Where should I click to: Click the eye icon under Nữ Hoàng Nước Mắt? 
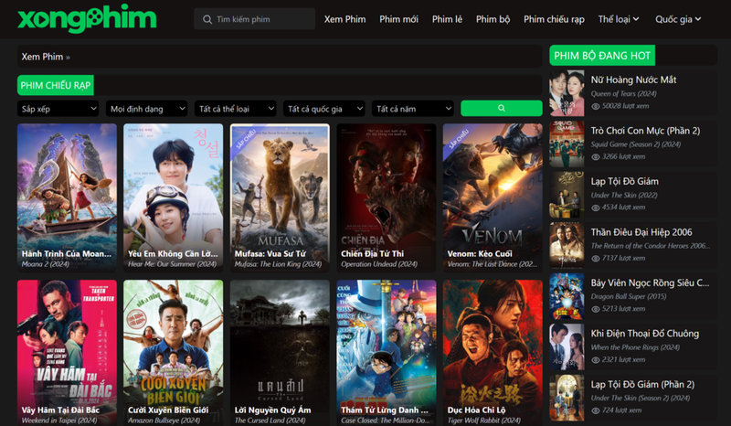(x=596, y=106)
